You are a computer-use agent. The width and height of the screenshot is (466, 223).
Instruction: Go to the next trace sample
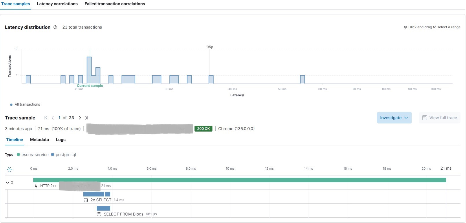(80, 118)
